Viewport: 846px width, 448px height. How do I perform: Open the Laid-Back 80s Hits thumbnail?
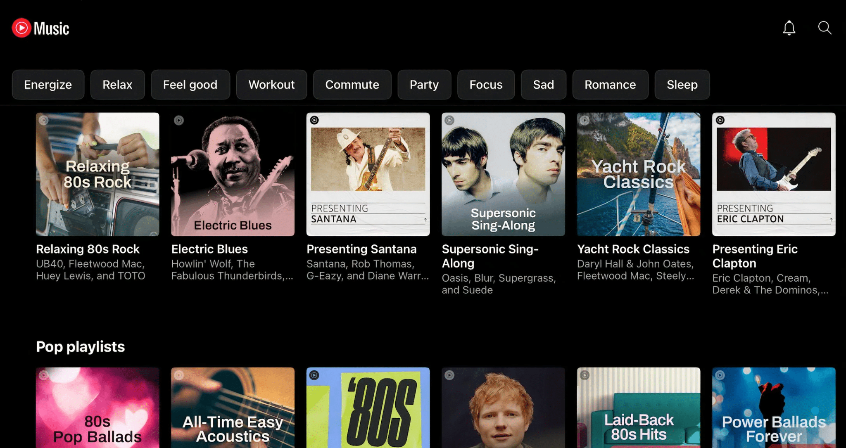tap(638, 409)
